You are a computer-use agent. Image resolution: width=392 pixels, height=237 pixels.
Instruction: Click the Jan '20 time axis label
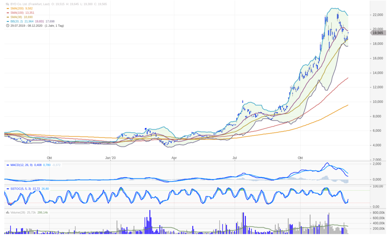(111, 158)
